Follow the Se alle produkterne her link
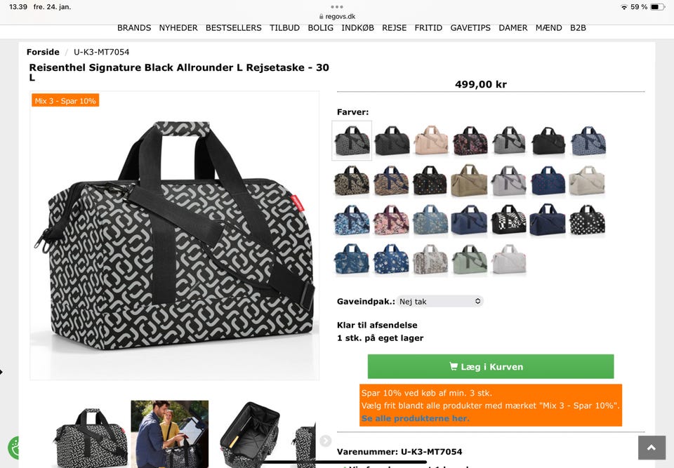The height and width of the screenshot is (468, 674). pos(415,418)
